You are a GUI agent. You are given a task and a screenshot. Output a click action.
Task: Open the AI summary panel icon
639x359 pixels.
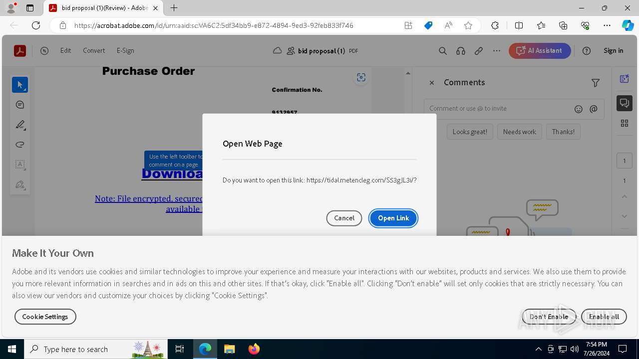(625, 79)
